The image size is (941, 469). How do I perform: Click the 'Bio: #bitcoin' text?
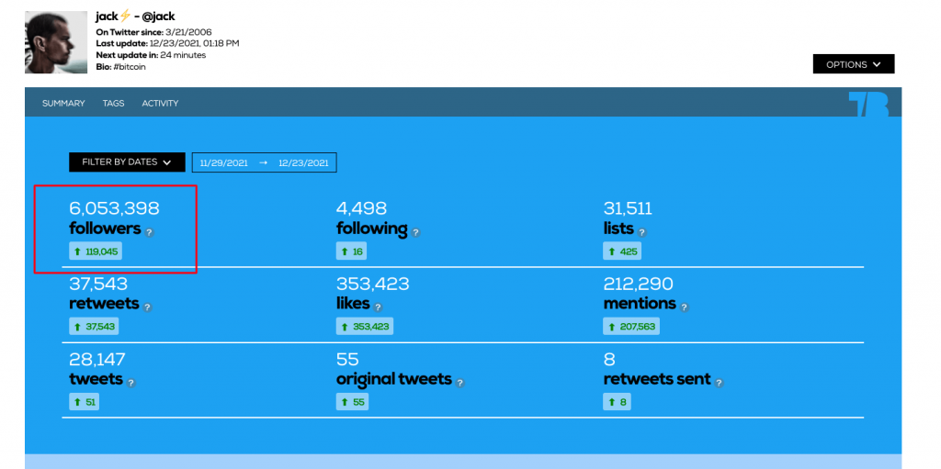point(120,67)
